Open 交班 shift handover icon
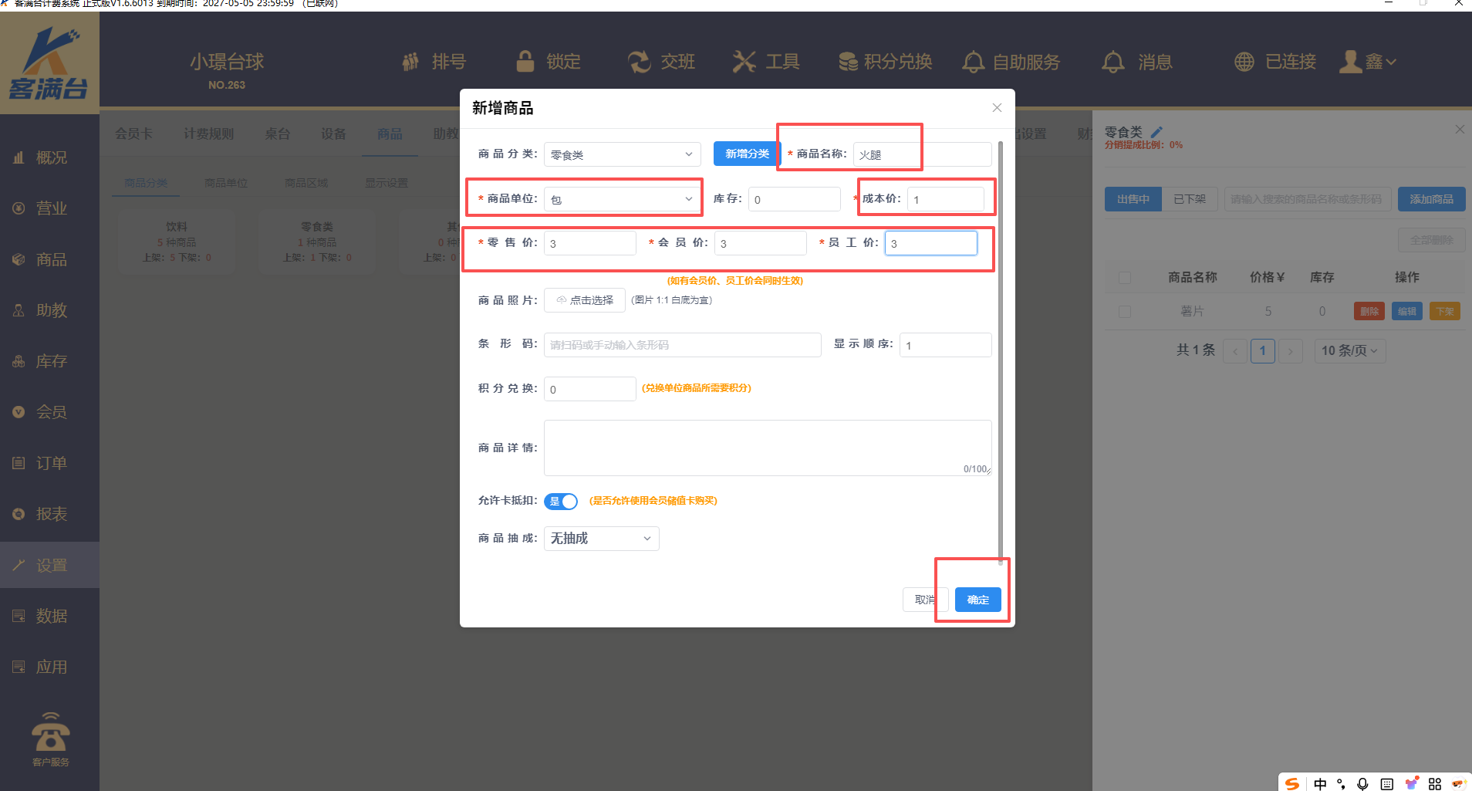This screenshot has height=791, width=1472. click(639, 62)
